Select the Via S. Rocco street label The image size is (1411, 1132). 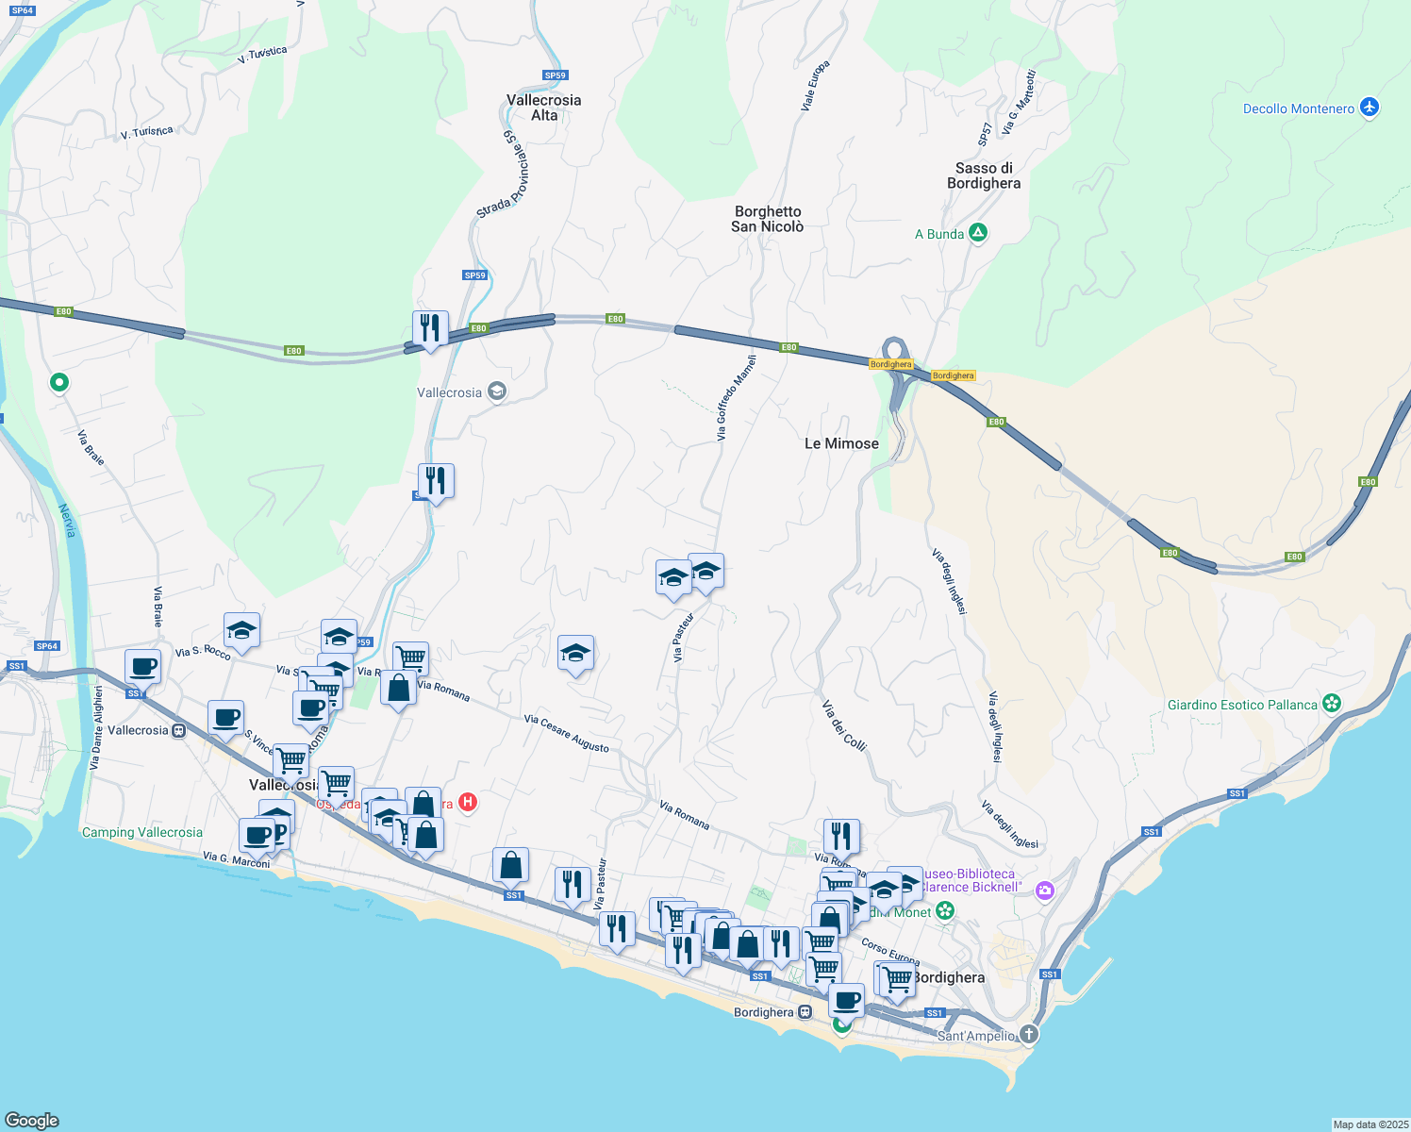coord(203,652)
